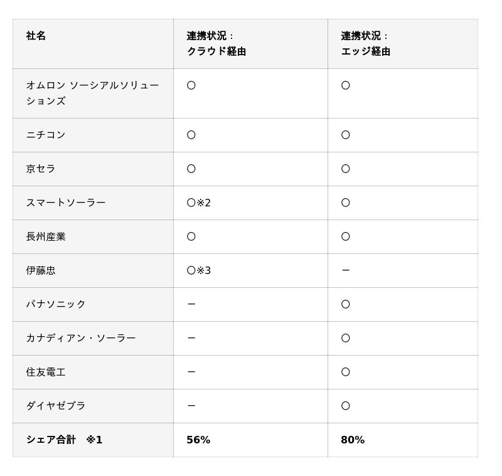Screen dimensions: 502x476
Task: Select the 56% cloud share total
Action: point(198,440)
